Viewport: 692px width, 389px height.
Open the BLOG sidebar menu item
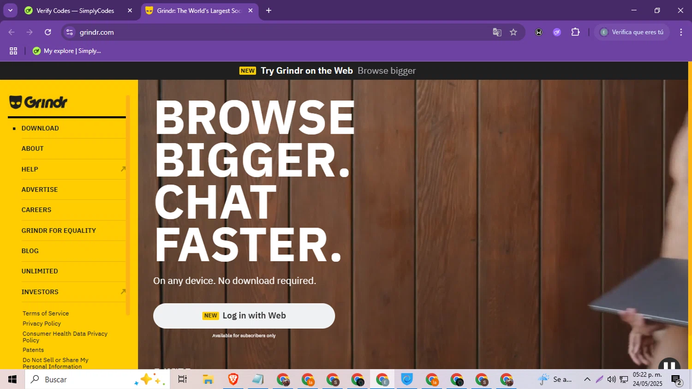click(30, 251)
